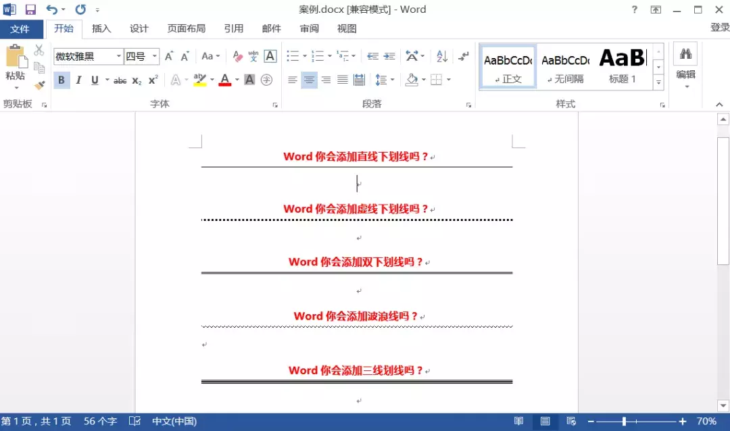Toggle justify alignment
The width and height of the screenshot is (730, 431).
click(341, 80)
